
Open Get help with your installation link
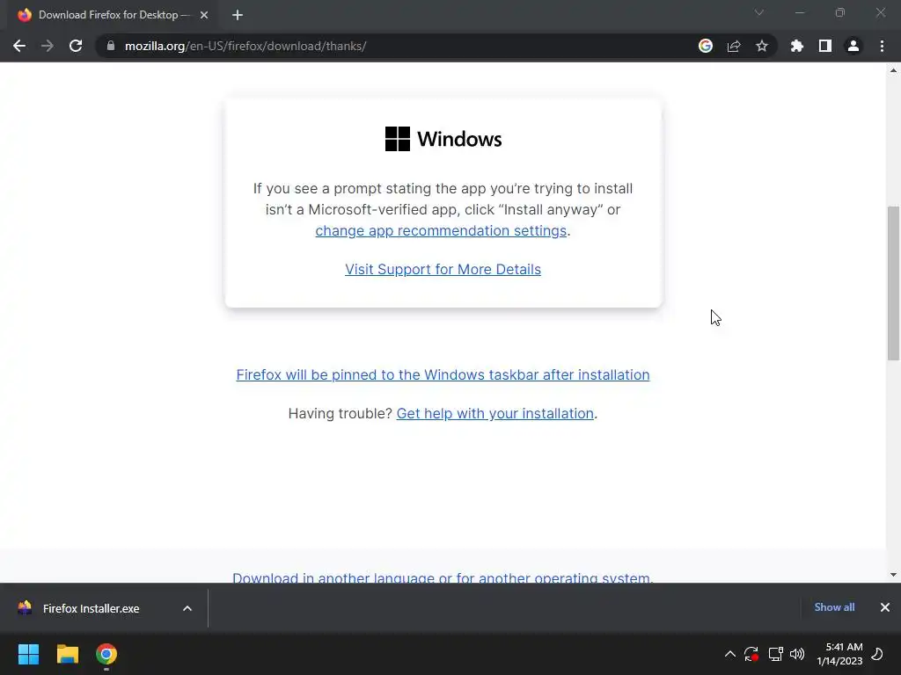point(494,413)
